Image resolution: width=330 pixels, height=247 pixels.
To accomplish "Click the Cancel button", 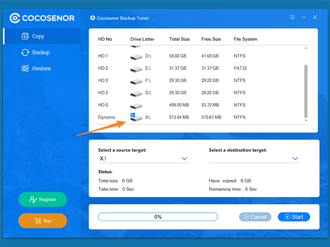I will click(x=255, y=217).
